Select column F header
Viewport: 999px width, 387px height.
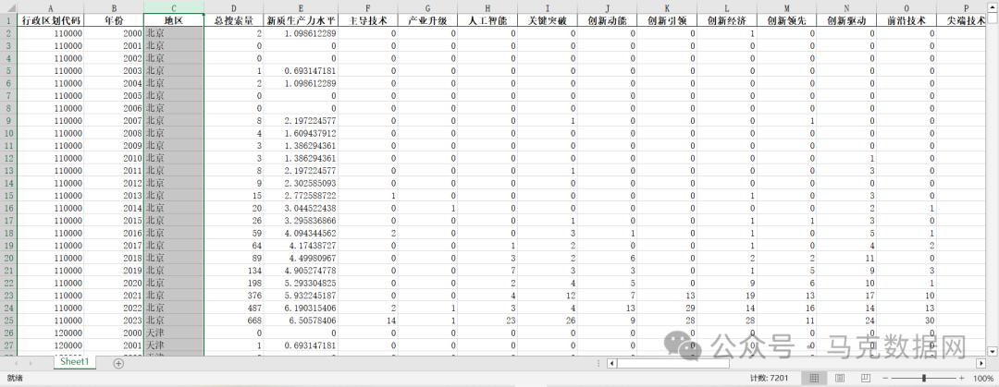point(367,7)
